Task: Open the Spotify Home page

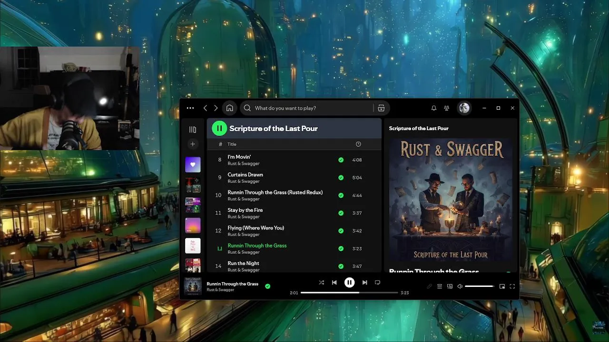Action: 229,108
